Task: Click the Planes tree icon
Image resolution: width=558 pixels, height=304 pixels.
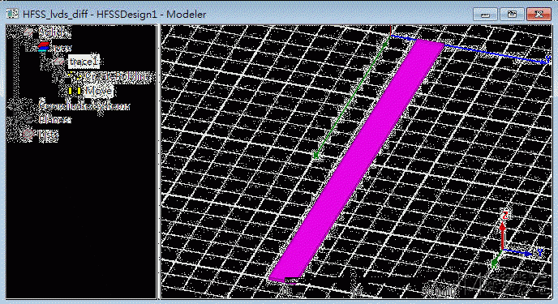Action: click(x=28, y=120)
